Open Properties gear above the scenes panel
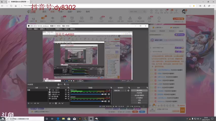This screenshot has width=216, height=121. pyautogui.click(x=60, y=84)
